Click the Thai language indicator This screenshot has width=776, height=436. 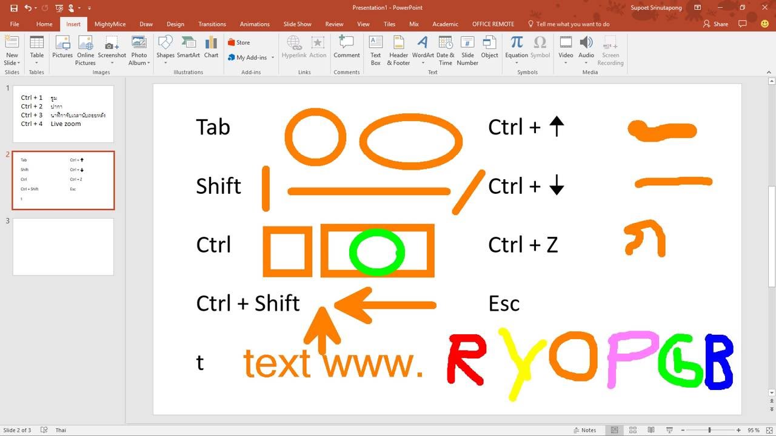tap(61, 430)
